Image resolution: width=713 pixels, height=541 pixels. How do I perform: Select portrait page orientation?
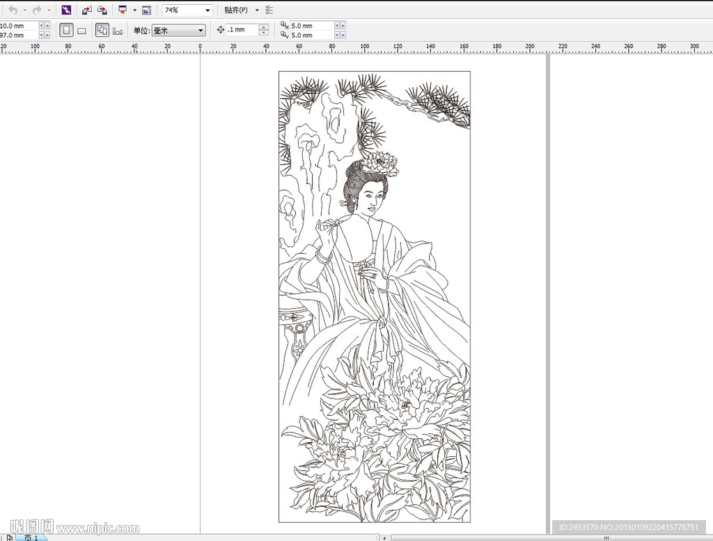point(66,31)
